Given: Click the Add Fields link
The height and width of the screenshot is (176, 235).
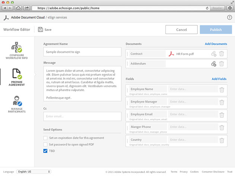Looking at the screenshot, I should 219,79.
